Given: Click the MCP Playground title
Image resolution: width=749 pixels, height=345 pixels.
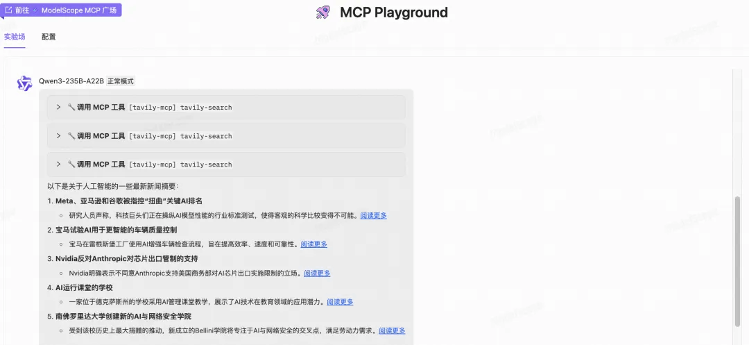Looking at the screenshot, I should 394,12.
